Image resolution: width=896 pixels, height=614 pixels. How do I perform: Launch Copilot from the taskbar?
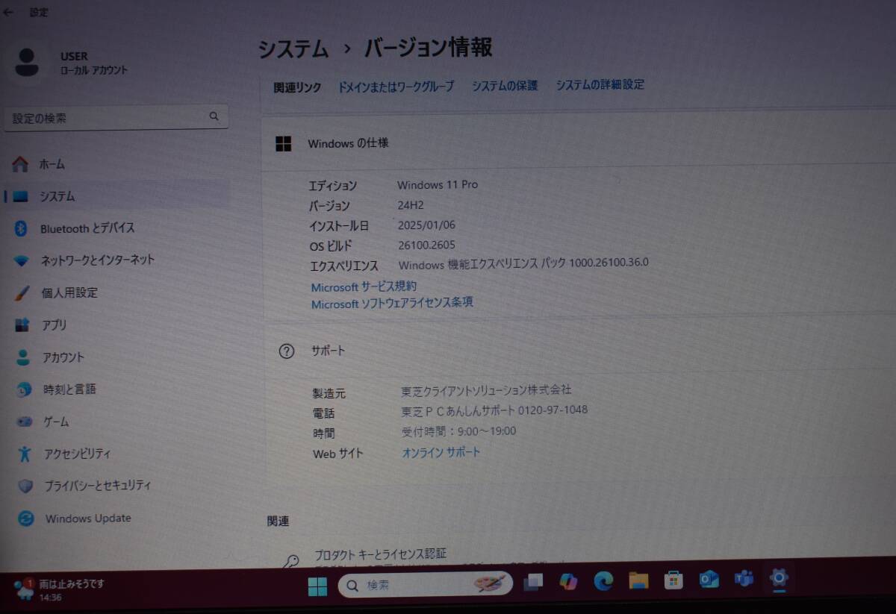coord(568,581)
